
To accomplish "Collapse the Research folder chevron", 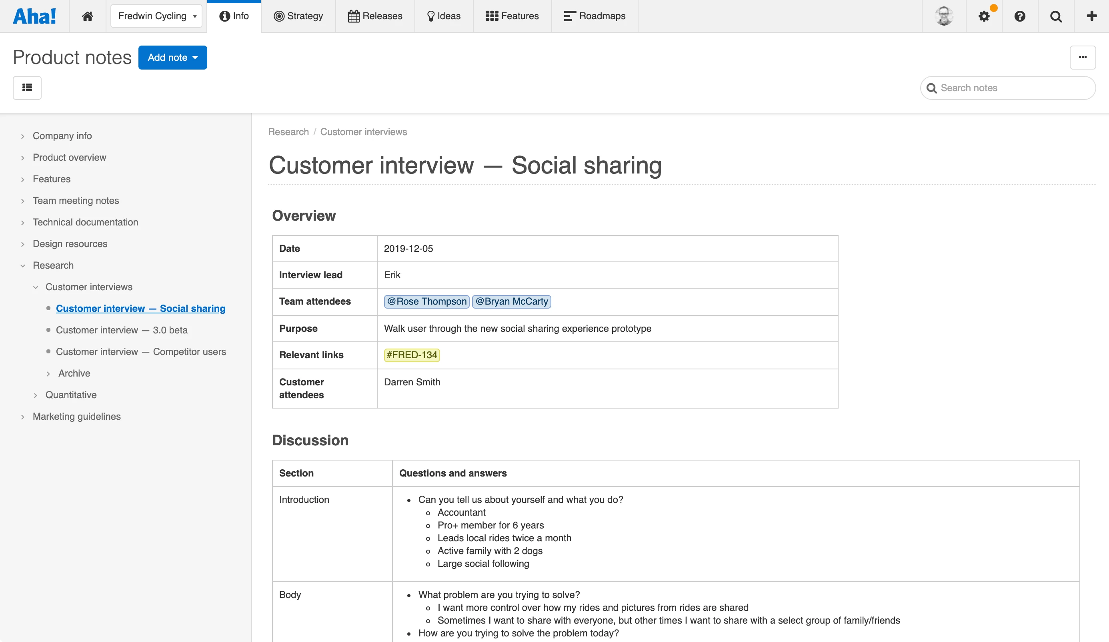I will 22,265.
